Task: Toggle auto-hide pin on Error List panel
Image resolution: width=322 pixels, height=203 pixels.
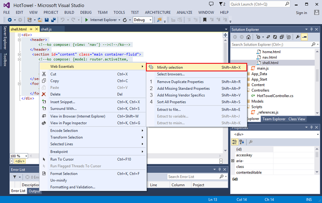Action: [219, 170]
